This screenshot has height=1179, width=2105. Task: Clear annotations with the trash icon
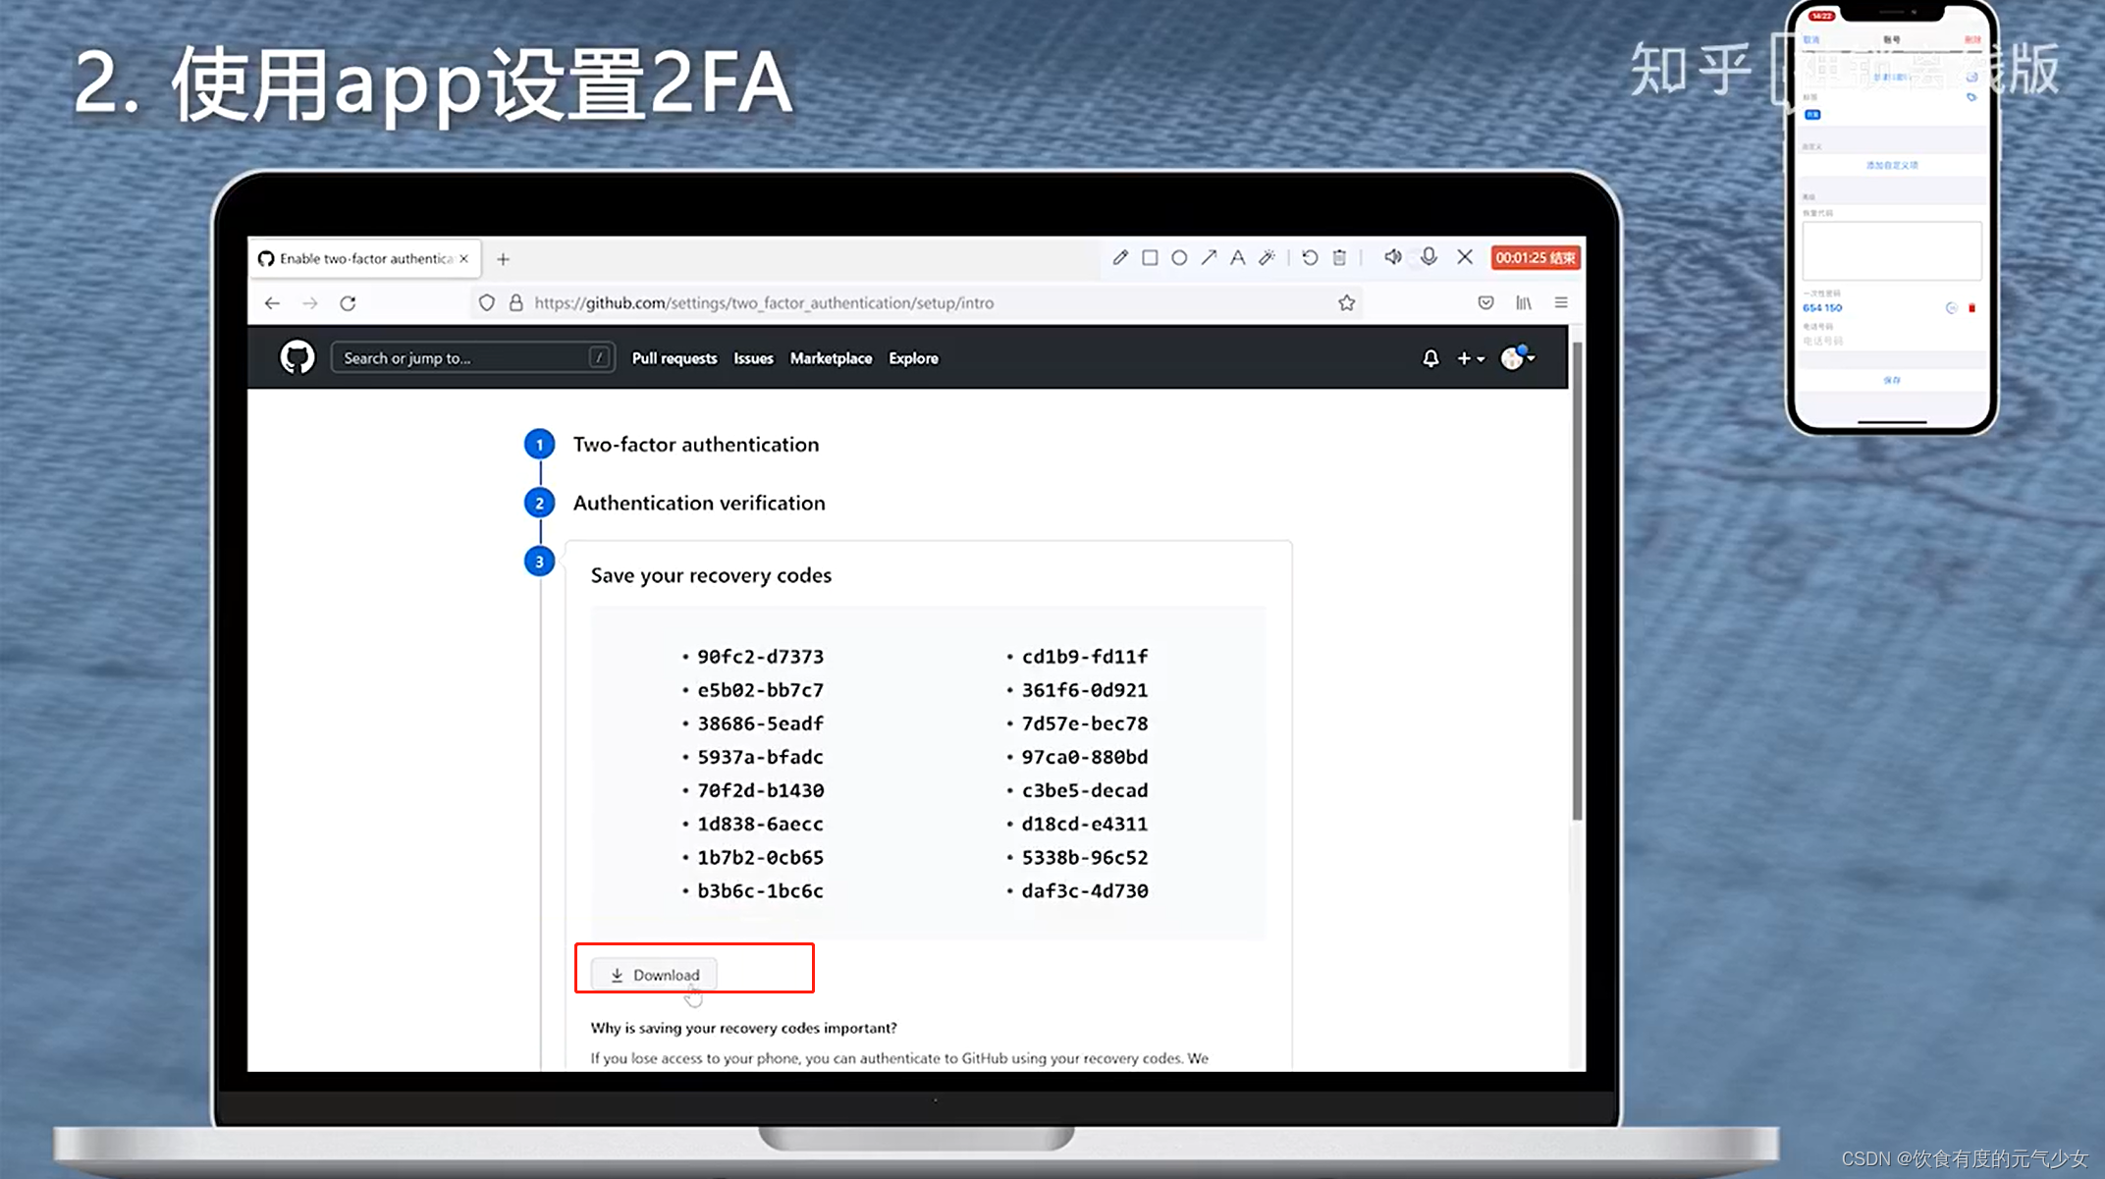click(1338, 257)
